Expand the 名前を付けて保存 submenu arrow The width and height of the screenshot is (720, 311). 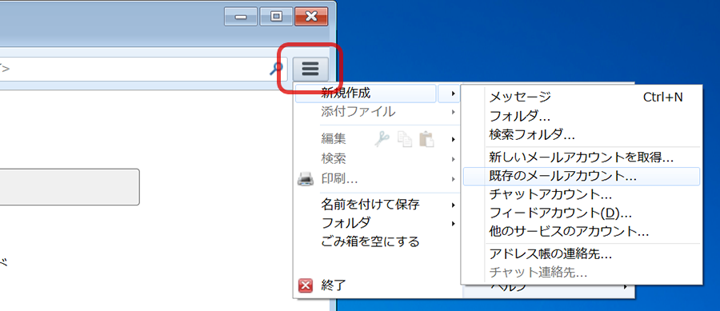pyautogui.click(x=454, y=205)
